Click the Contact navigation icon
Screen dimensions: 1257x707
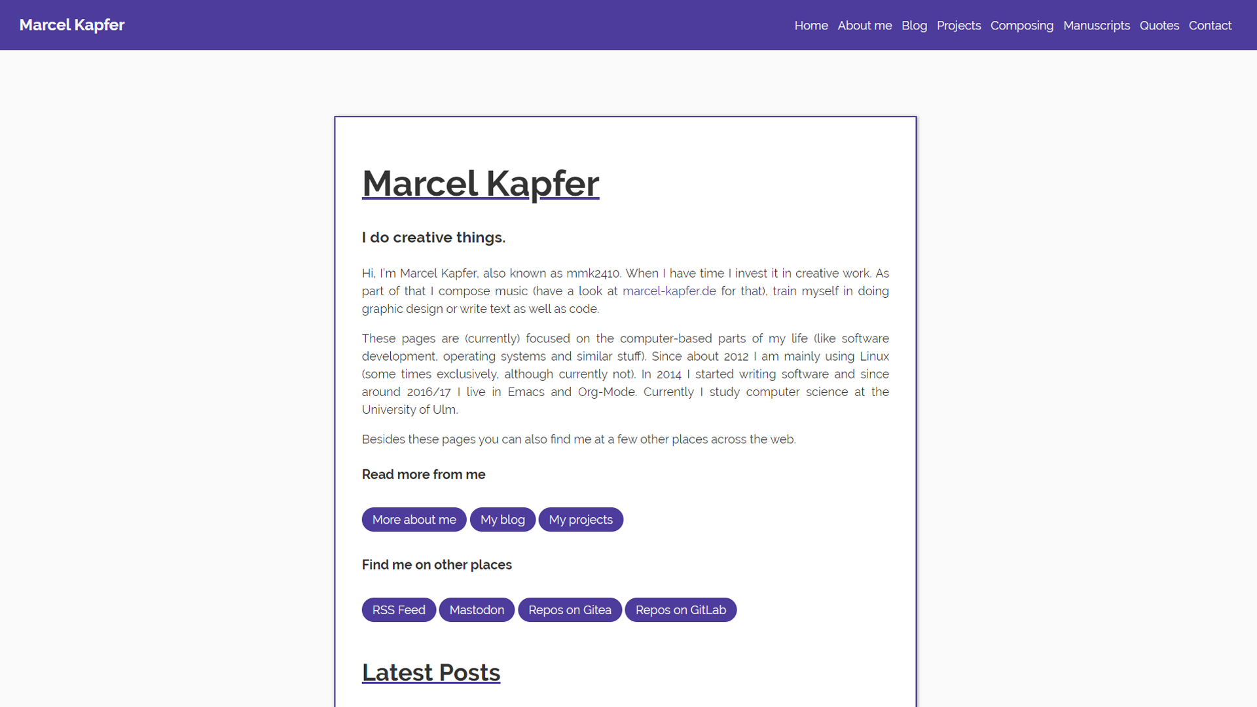point(1211,25)
